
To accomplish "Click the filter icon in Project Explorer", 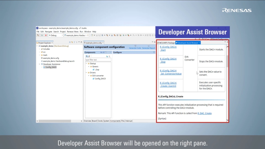I will (x=75, y=42).
